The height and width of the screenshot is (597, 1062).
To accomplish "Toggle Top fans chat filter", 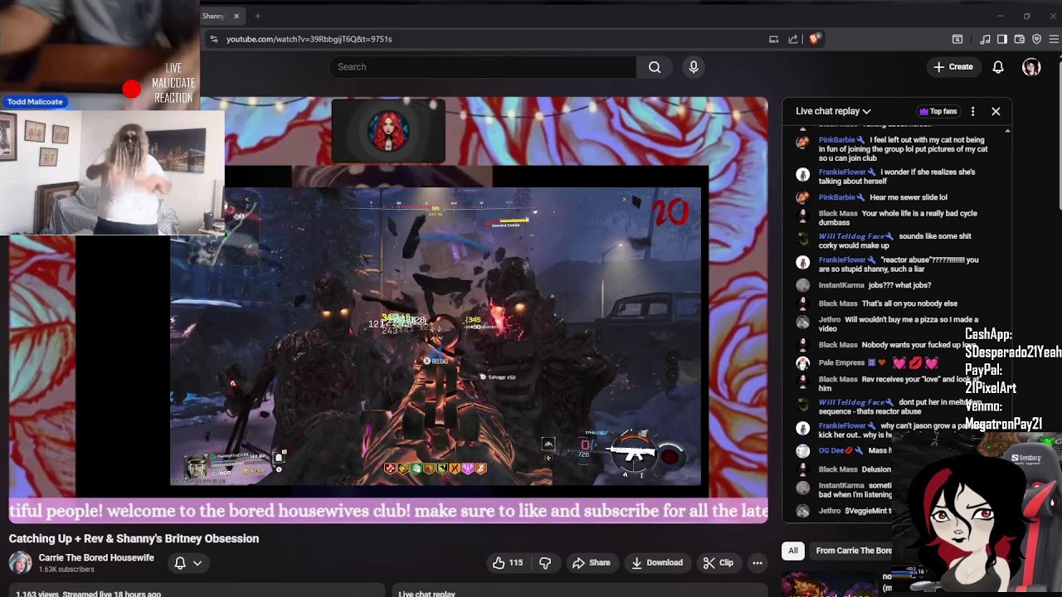I will point(938,111).
